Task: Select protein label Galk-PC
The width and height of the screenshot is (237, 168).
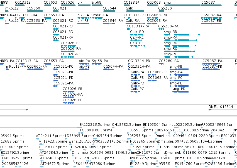Action: click(137, 89)
